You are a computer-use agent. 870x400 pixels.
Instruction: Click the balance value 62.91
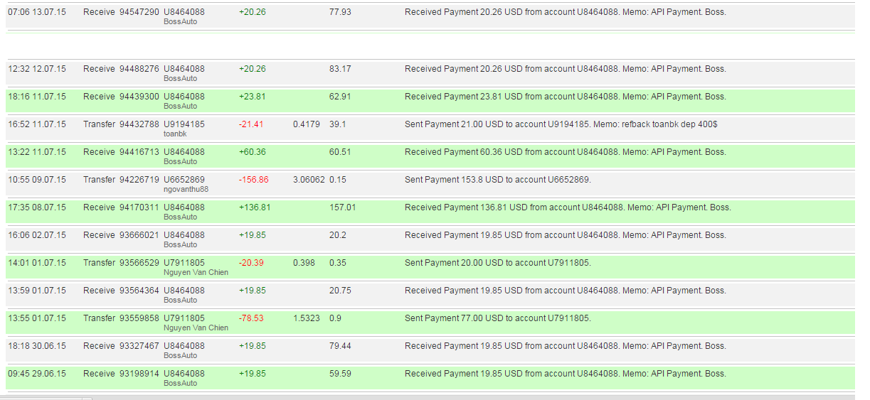340,97
